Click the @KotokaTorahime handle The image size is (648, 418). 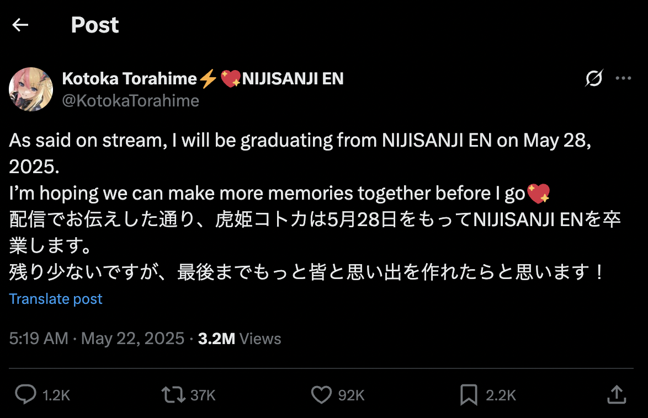130,100
